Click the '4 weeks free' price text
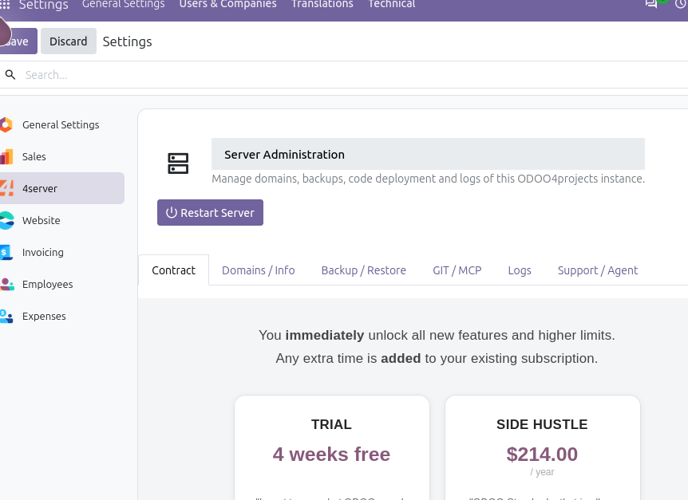Viewport: 688px width, 500px height. tap(331, 454)
